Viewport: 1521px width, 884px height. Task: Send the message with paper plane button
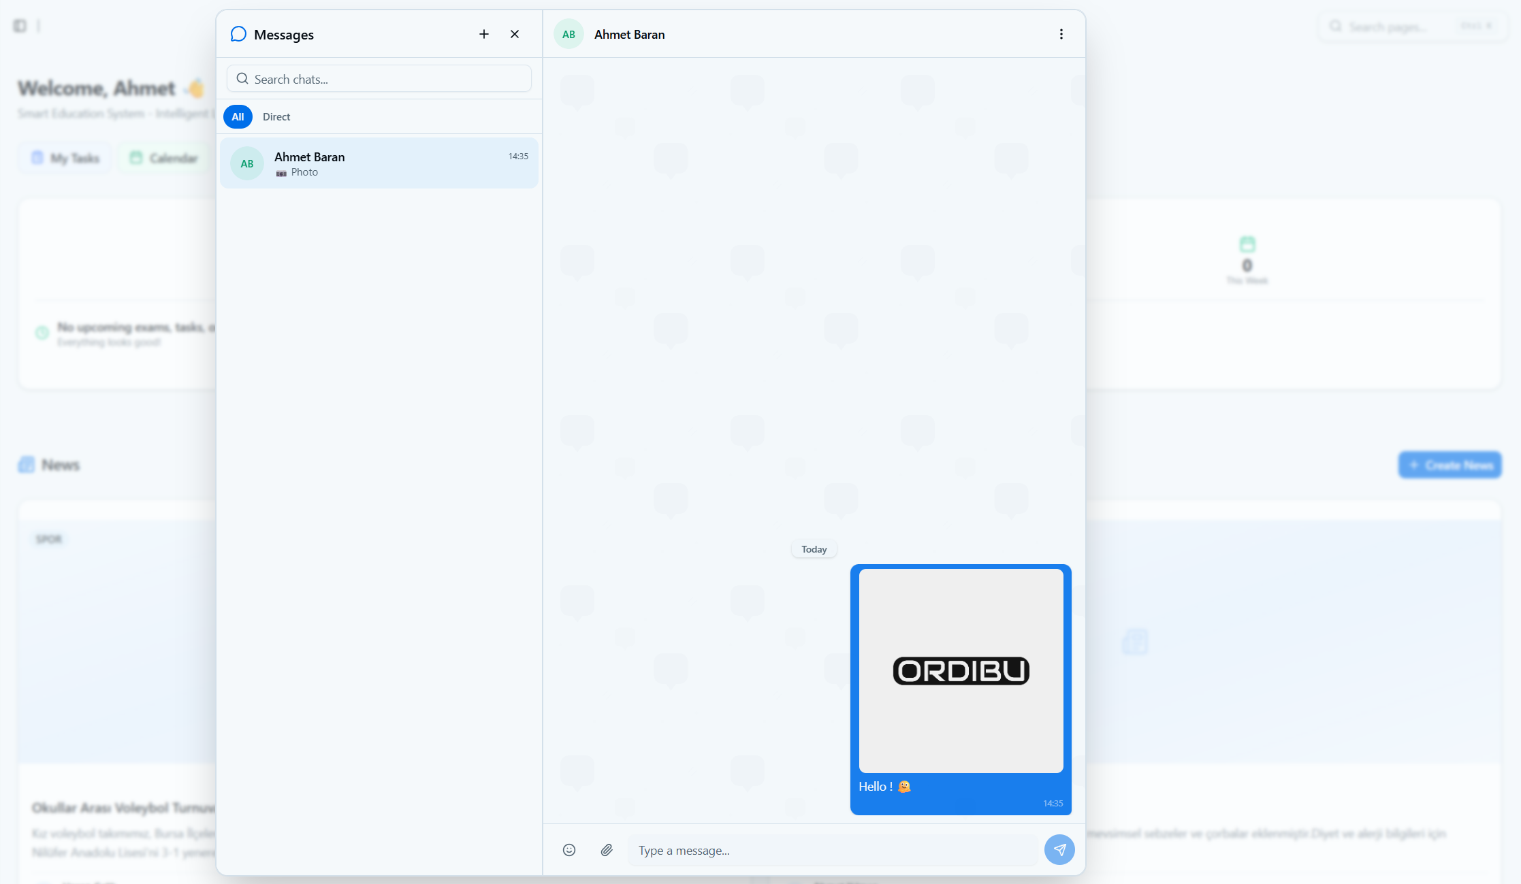1059,850
